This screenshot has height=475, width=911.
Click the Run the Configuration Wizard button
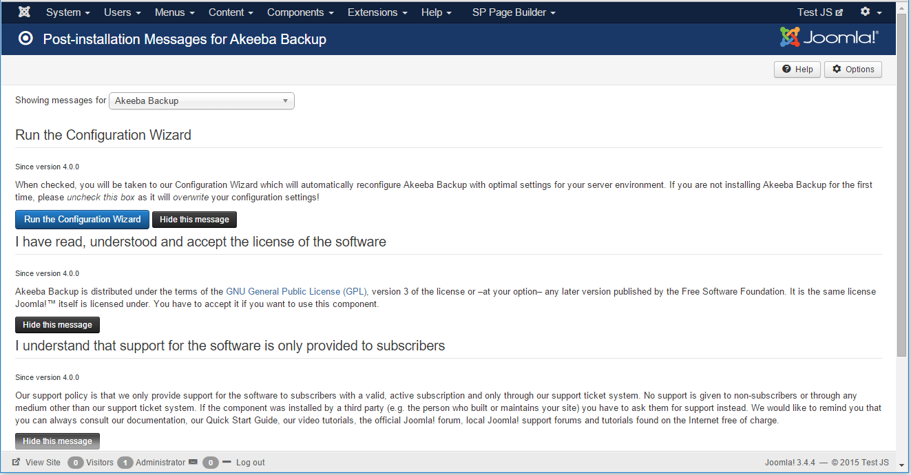tap(82, 219)
